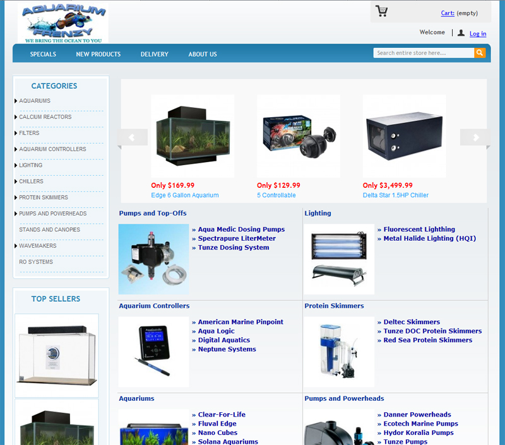505x445 pixels.
Task: Click the Log in link
Action: (478, 33)
